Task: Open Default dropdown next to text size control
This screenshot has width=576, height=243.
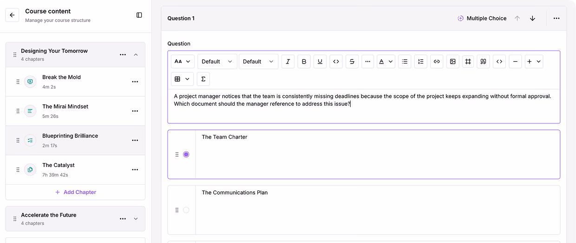Action: pyautogui.click(x=217, y=61)
